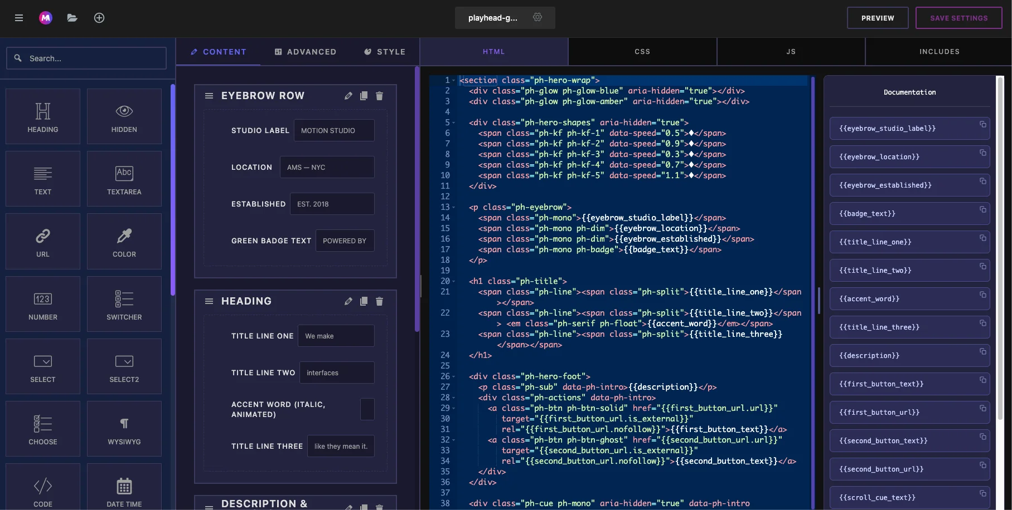Click the field types panel scrollbar
The image size is (1012, 510).
[x=173, y=189]
